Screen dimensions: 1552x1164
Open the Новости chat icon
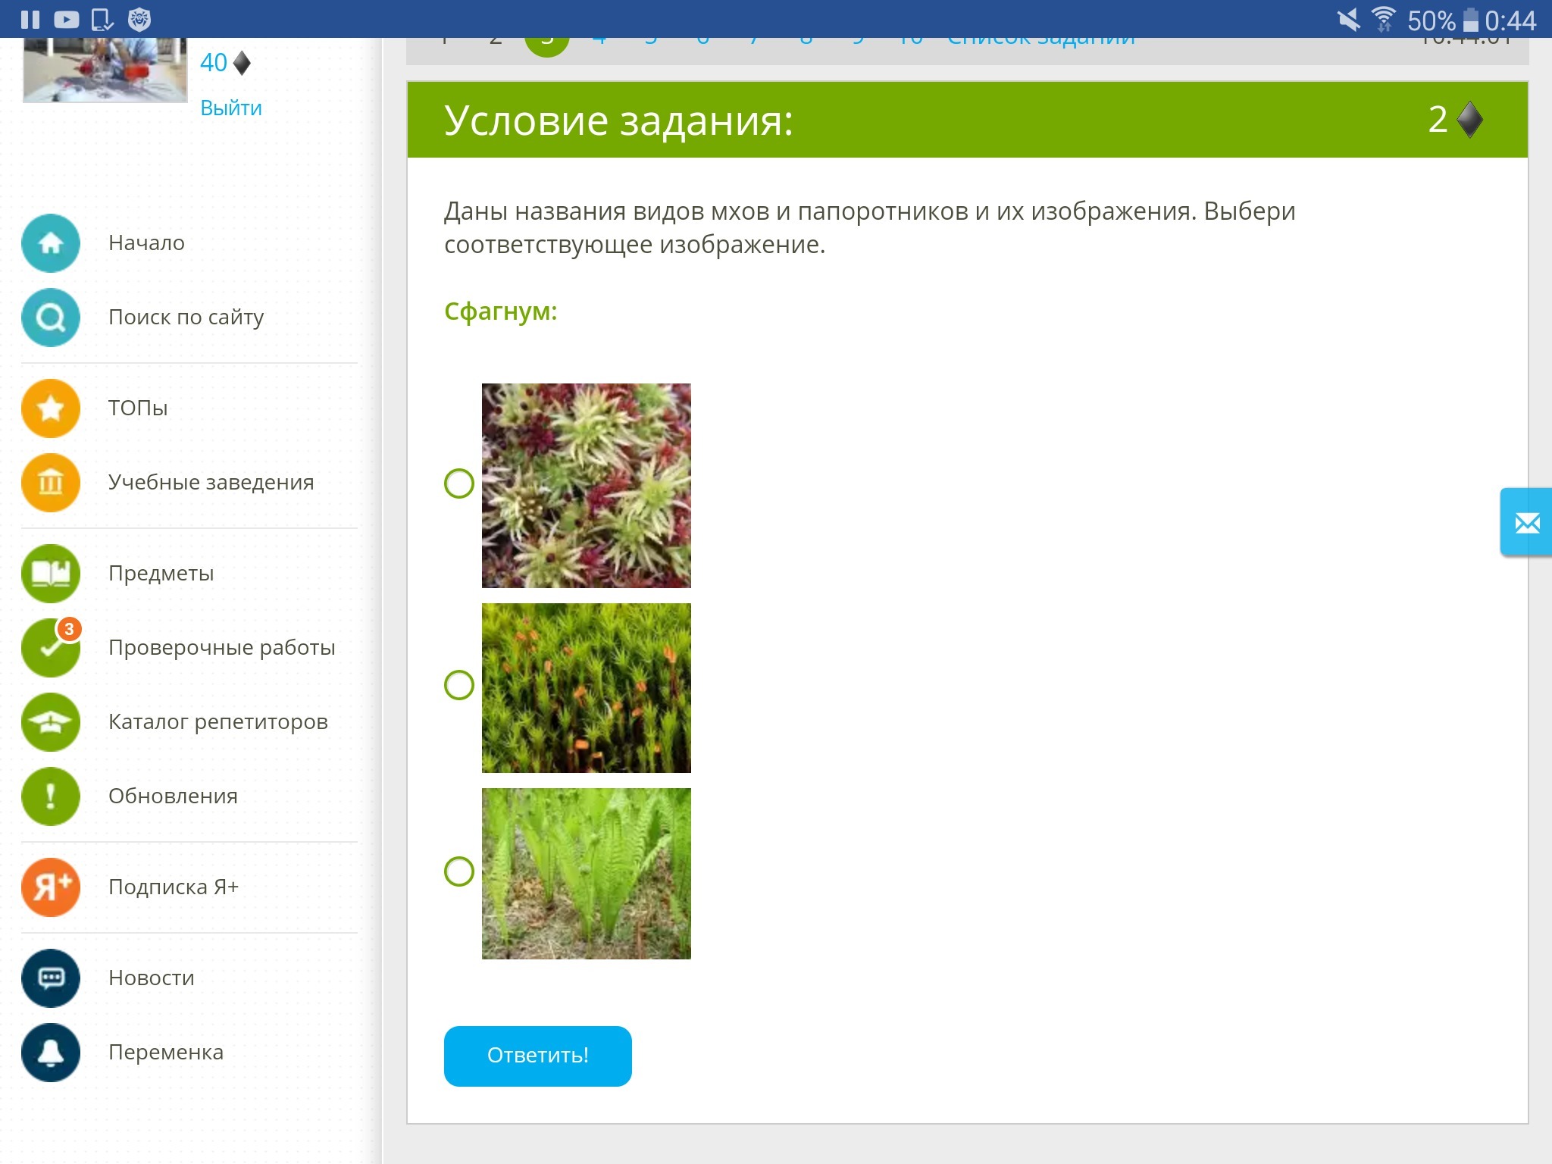pyautogui.click(x=51, y=978)
